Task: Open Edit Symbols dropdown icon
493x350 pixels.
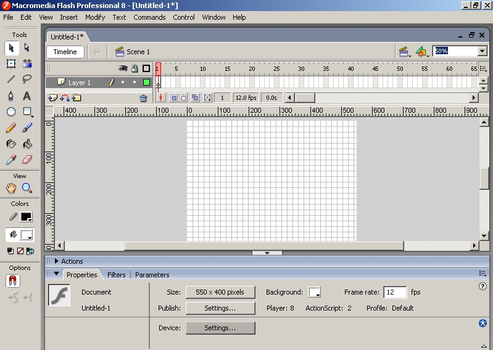Action: (422, 52)
